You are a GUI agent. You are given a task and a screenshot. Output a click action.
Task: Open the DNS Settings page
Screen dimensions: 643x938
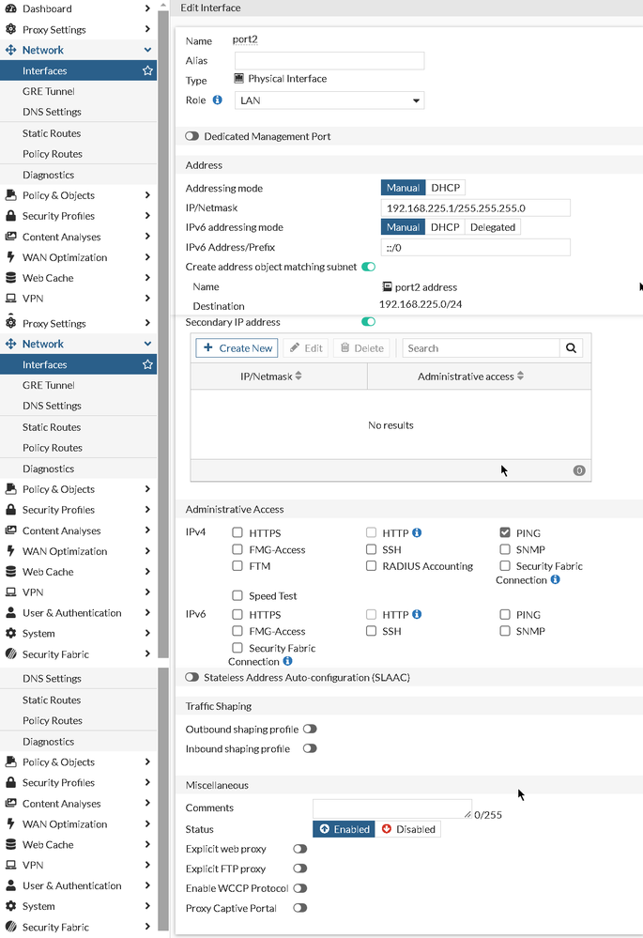(52, 113)
